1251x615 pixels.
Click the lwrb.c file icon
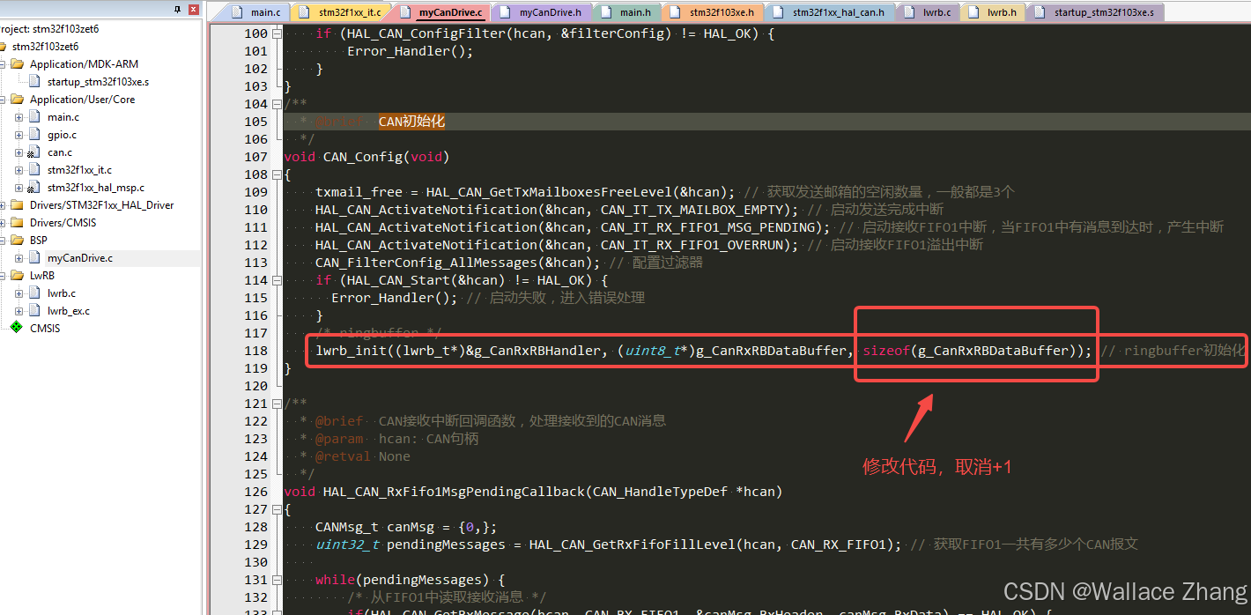click(x=33, y=293)
